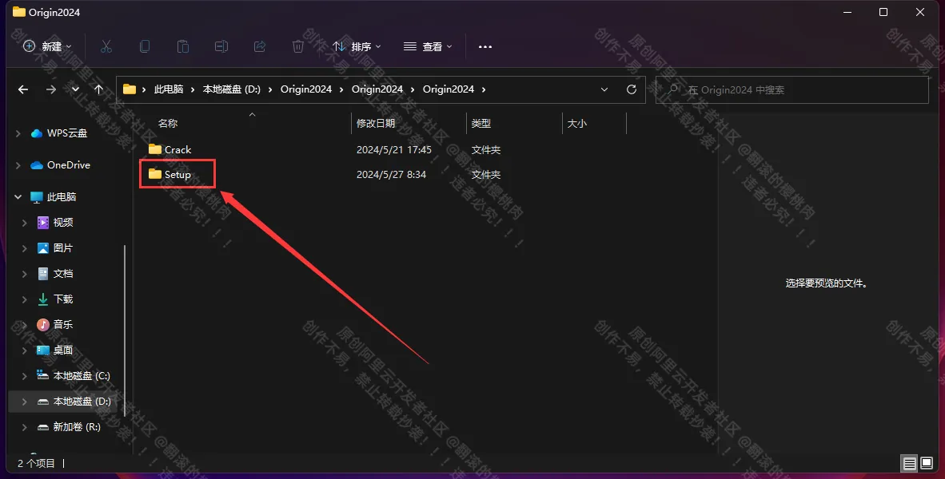Screen dimensions: 945x479
Task: Open the three-dot See more menu
Action: click(485, 46)
